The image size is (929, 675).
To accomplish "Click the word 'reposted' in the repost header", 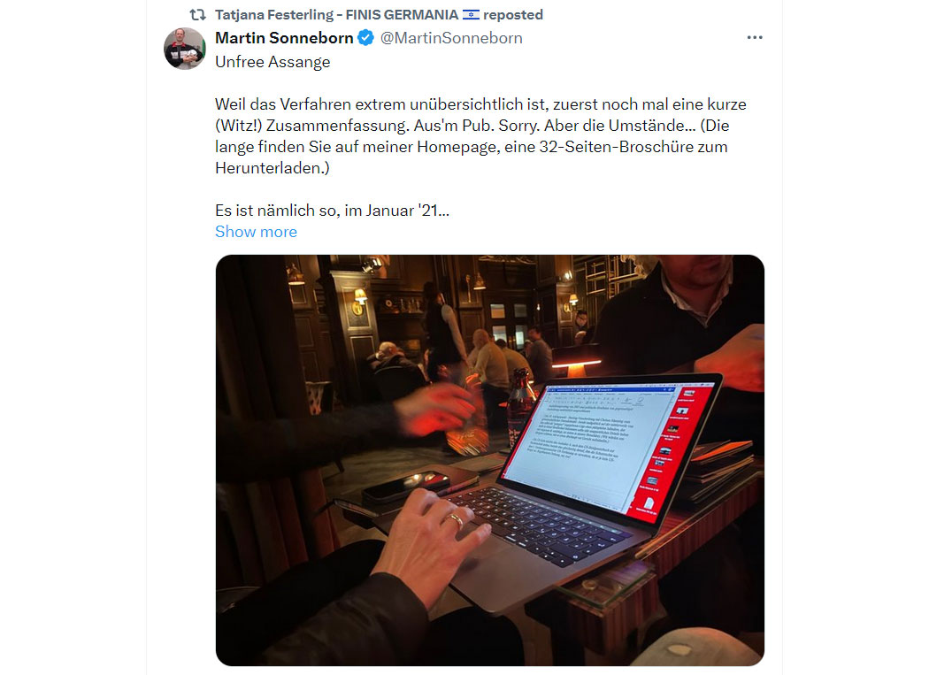I will pyautogui.click(x=513, y=15).
